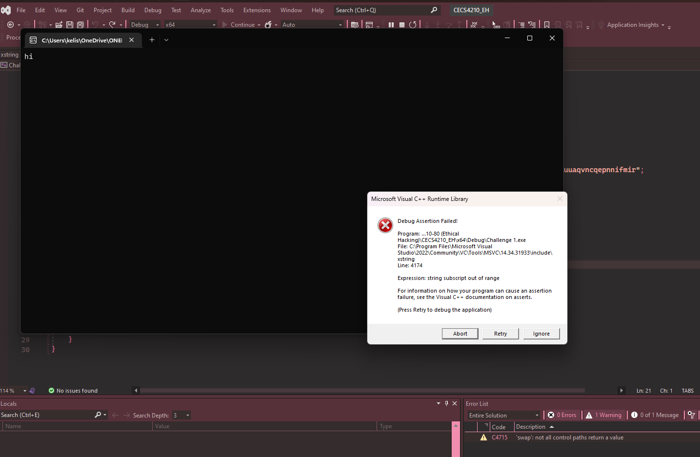Click the warning triangle icon for C4715
Image resolution: width=700 pixels, height=457 pixels.
[483, 437]
